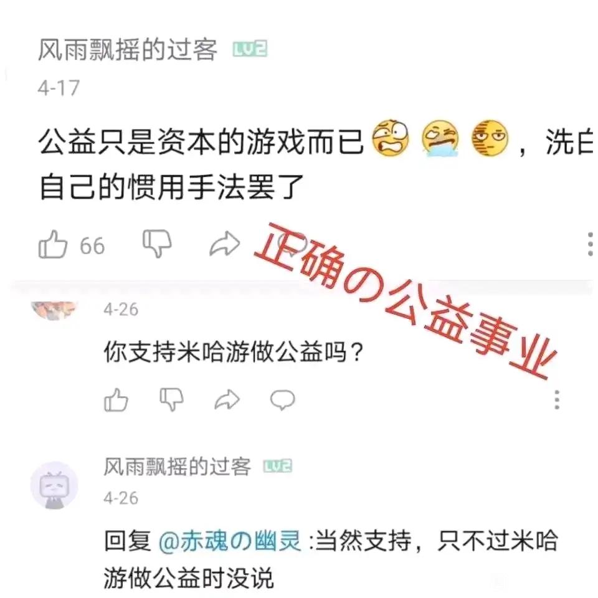This screenshot has height=598, width=598.
Task: Open the @赤魂の幽灵 mention link
Action: (230, 541)
